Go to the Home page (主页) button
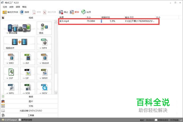 [86, 12]
